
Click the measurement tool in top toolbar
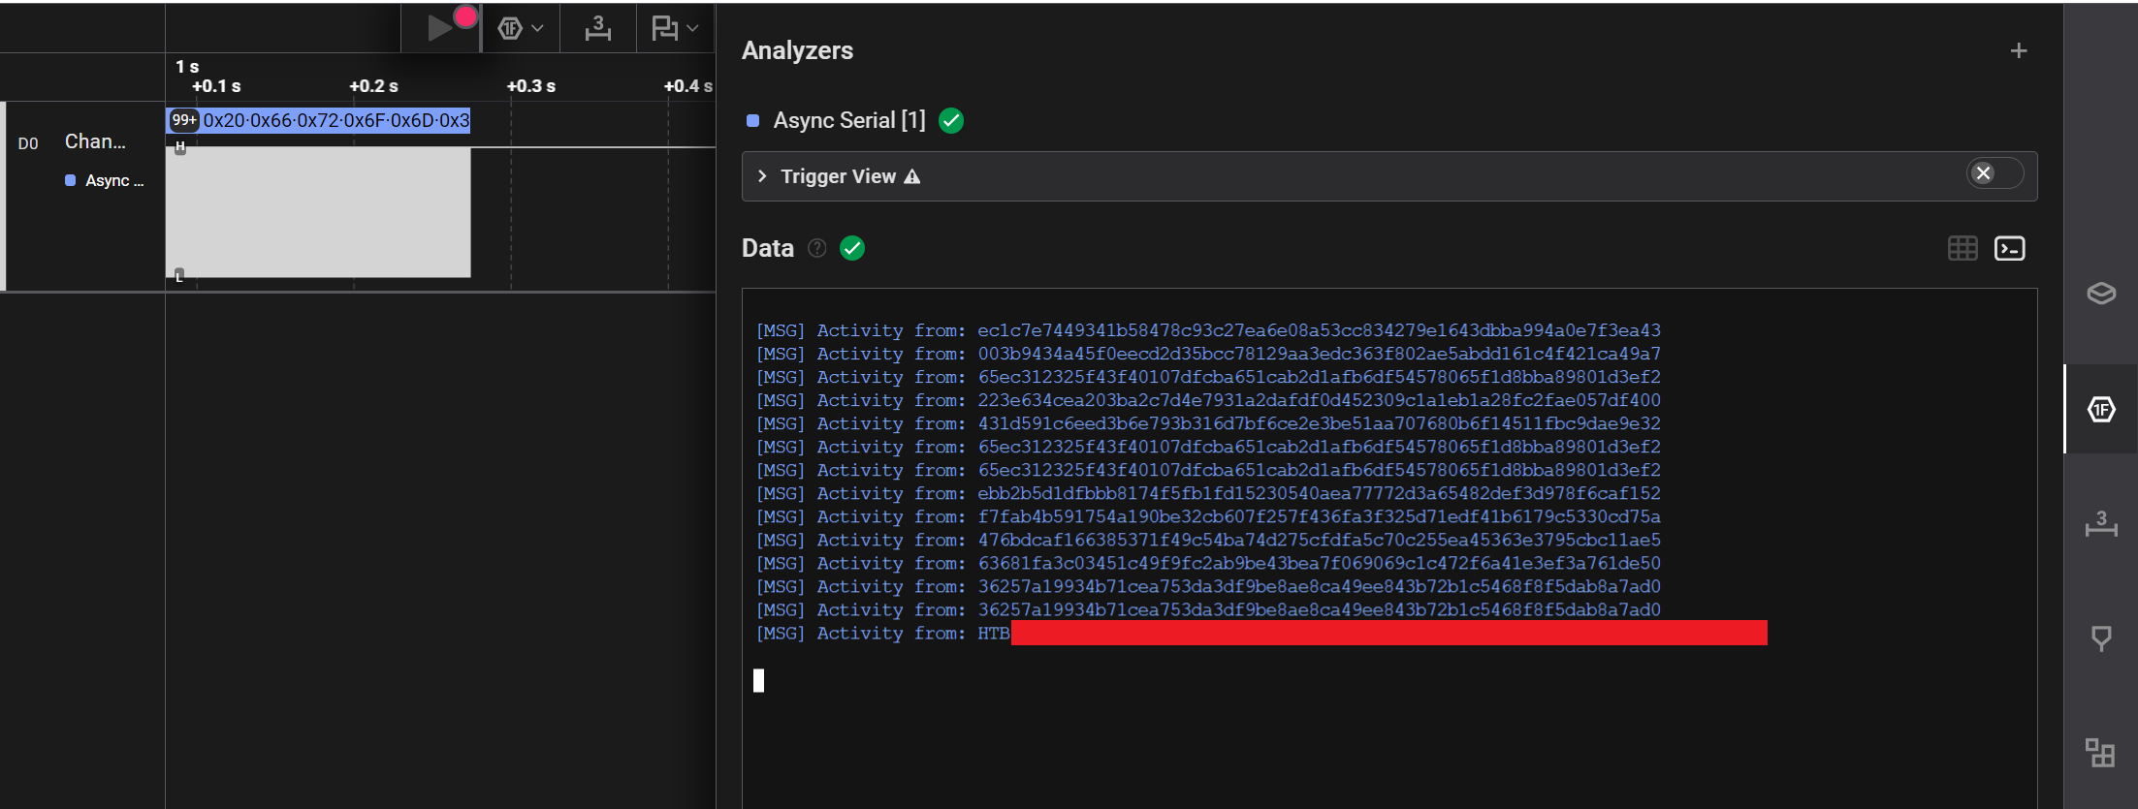pos(597,29)
